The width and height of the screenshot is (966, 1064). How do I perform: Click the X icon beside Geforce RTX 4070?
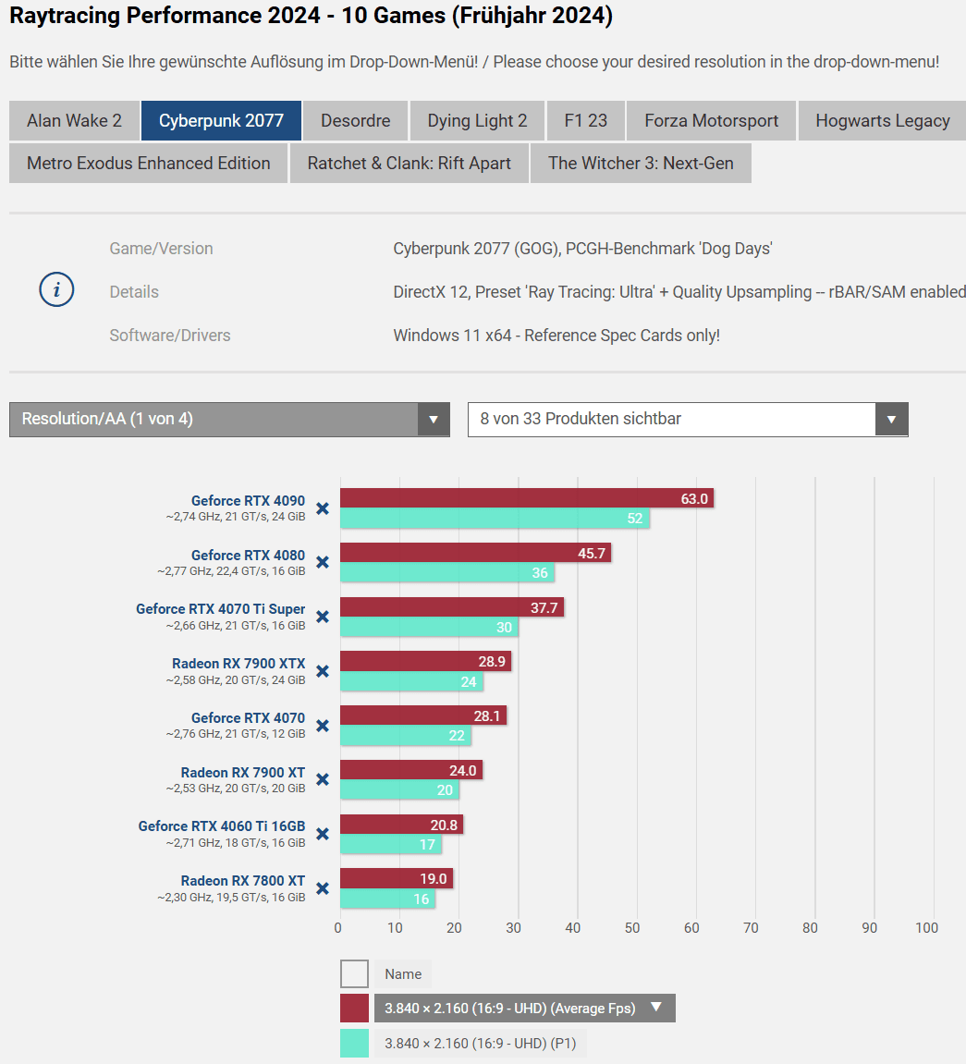tap(323, 726)
